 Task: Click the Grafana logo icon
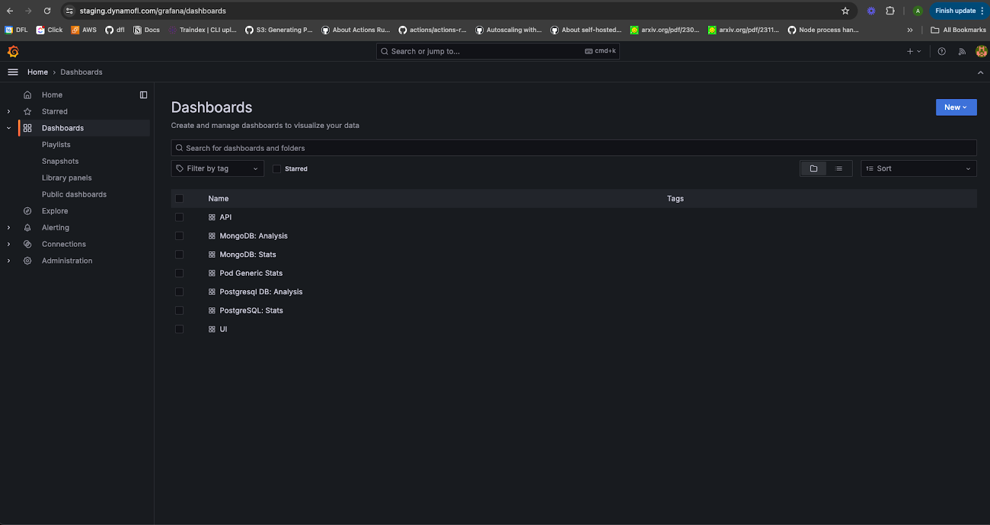pyautogui.click(x=13, y=51)
